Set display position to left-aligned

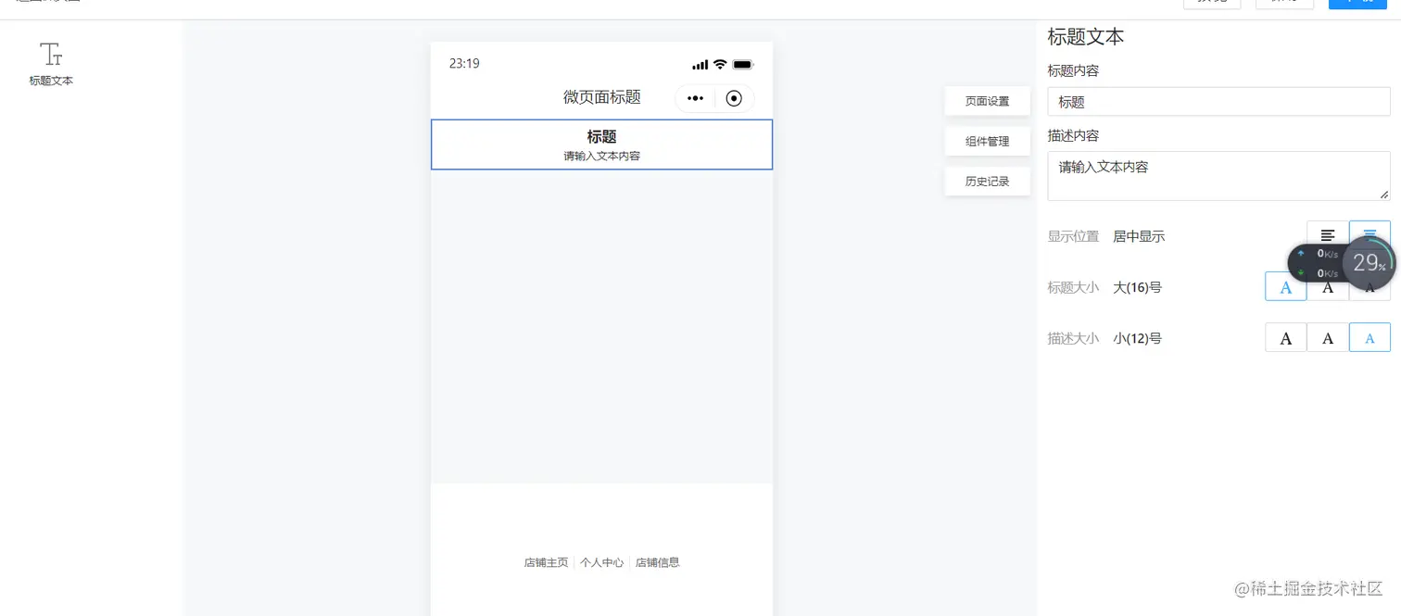[x=1328, y=236]
